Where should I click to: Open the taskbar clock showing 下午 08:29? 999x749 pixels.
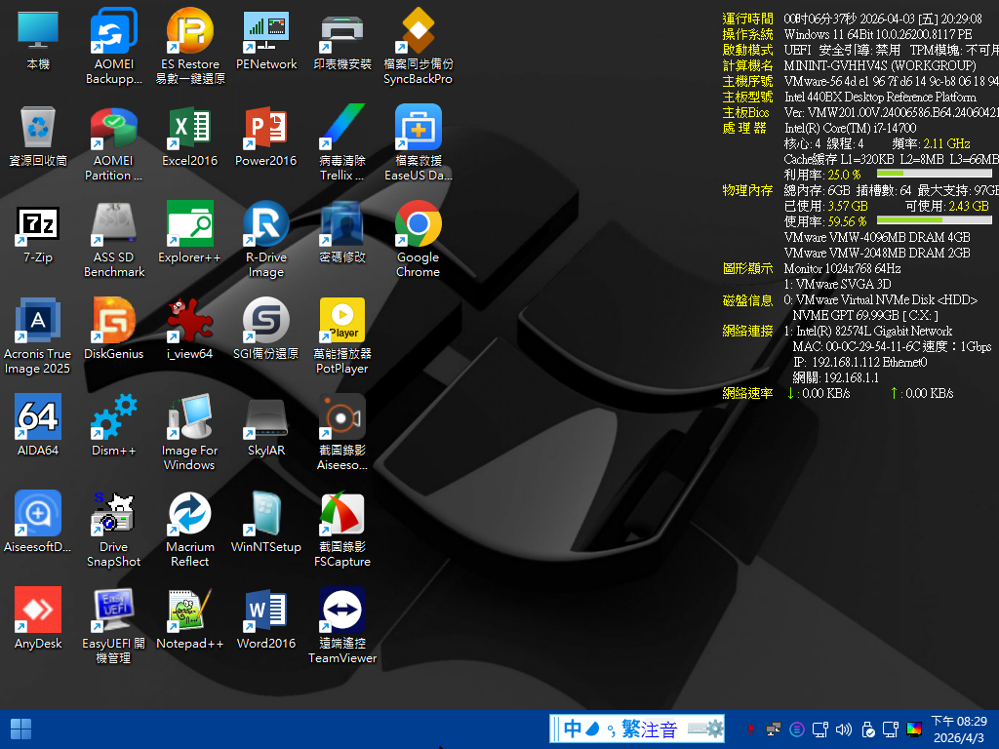(x=959, y=729)
